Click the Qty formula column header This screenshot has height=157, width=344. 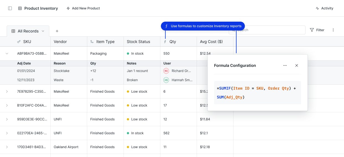click(x=173, y=42)
